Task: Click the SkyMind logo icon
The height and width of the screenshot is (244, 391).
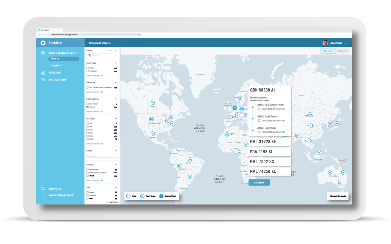Action: (43, 43)
